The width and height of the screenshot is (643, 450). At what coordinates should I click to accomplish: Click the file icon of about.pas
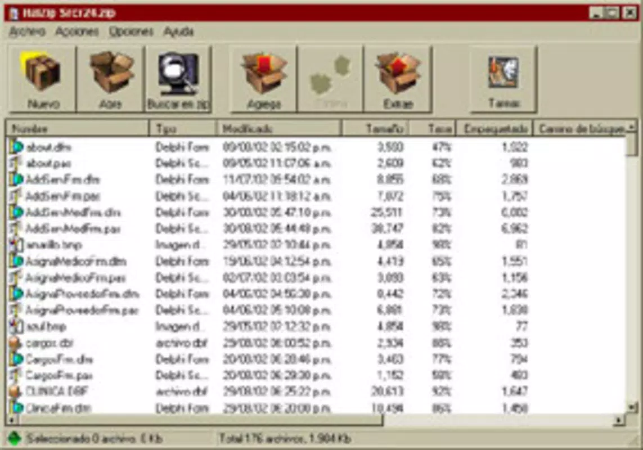[x=16, y=163]
